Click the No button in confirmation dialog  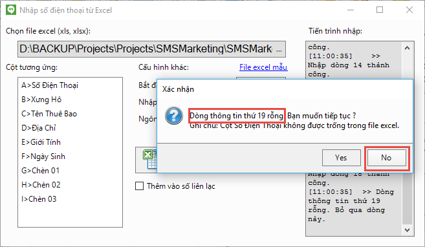386,158
